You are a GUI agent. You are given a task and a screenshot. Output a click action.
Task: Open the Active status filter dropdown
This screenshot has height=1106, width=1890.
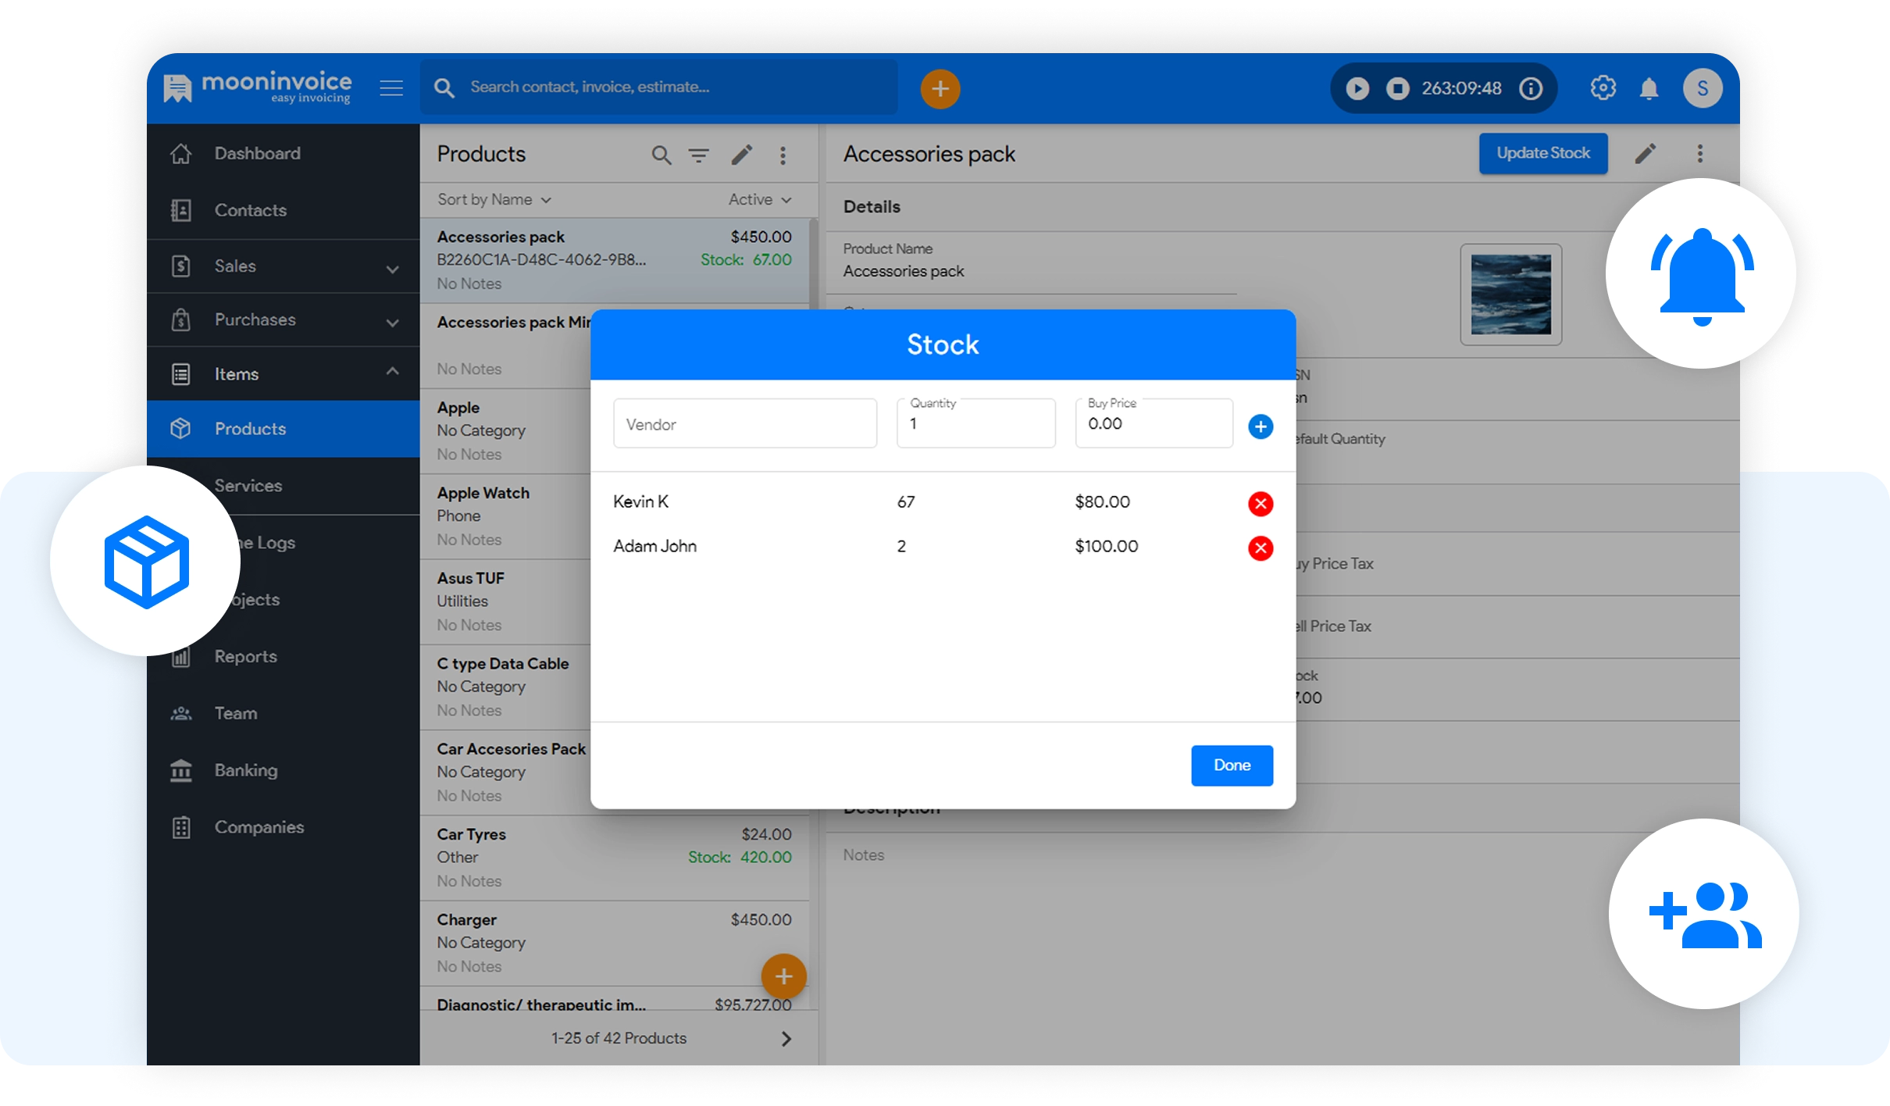tap(759, 200)
